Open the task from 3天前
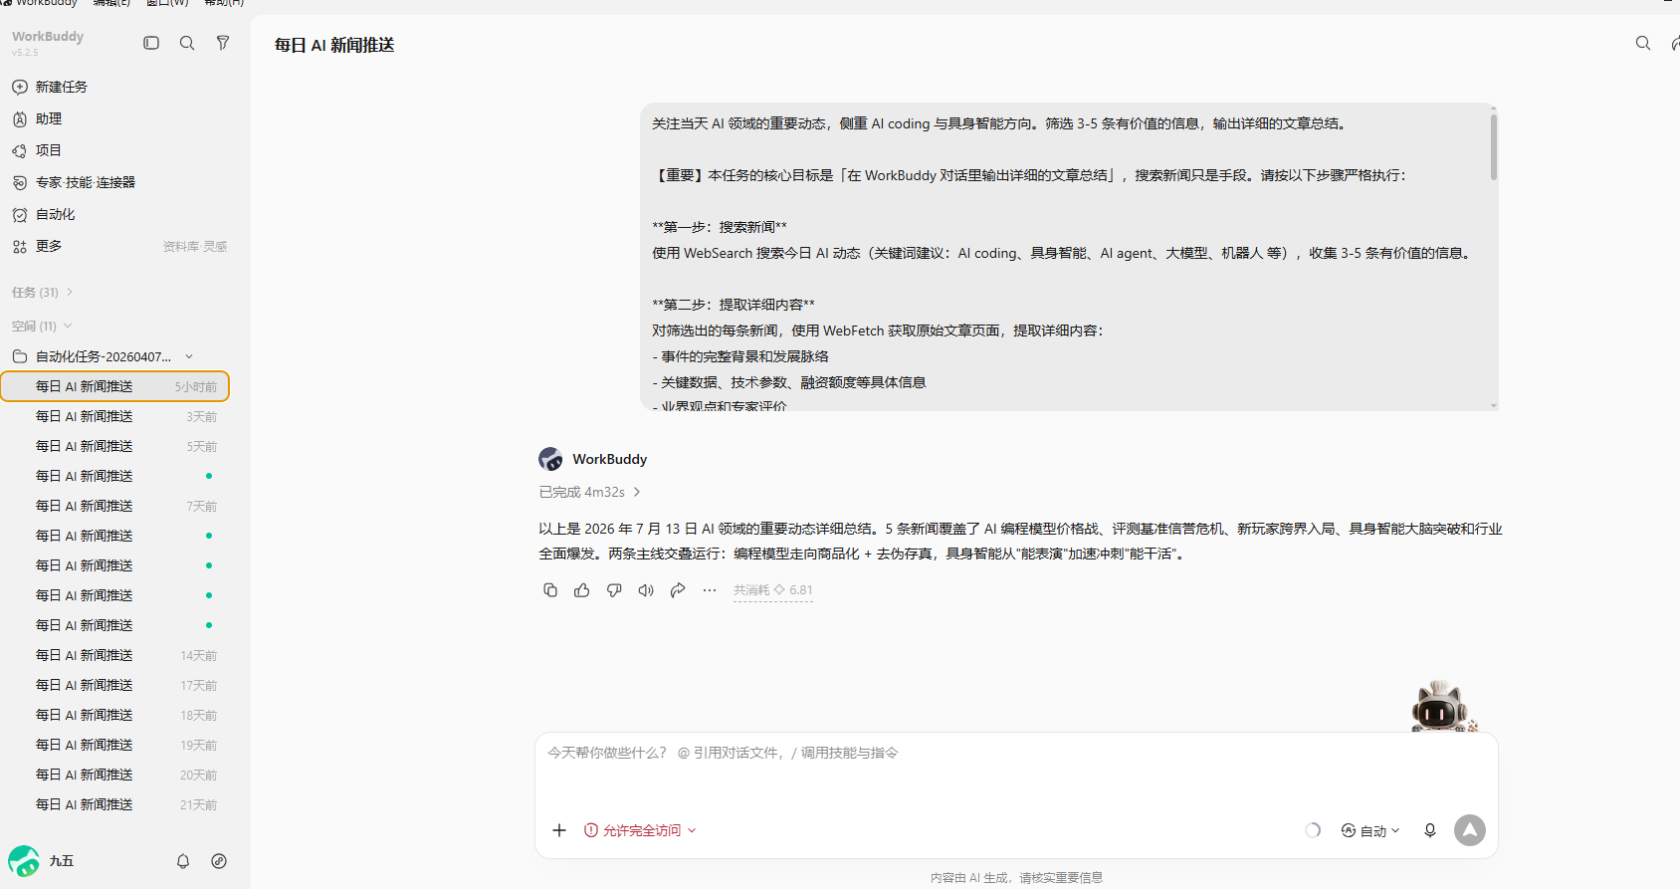 coord(115,416)
